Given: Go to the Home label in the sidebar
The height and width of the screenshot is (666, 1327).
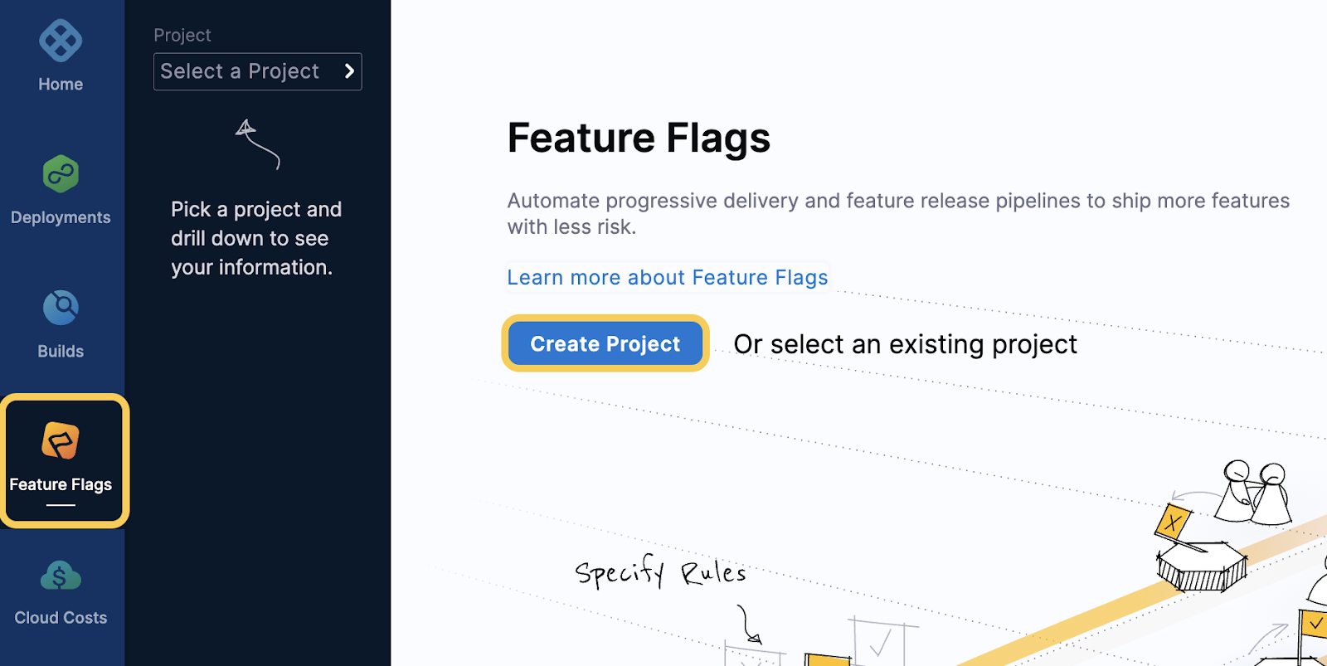Looking at the screenshot, I should [x=61, y=85].
